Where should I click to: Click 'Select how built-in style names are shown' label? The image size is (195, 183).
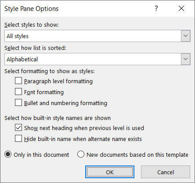click(x=58, y=118)
